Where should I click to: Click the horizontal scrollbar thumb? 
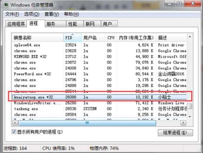pos(87,123)
